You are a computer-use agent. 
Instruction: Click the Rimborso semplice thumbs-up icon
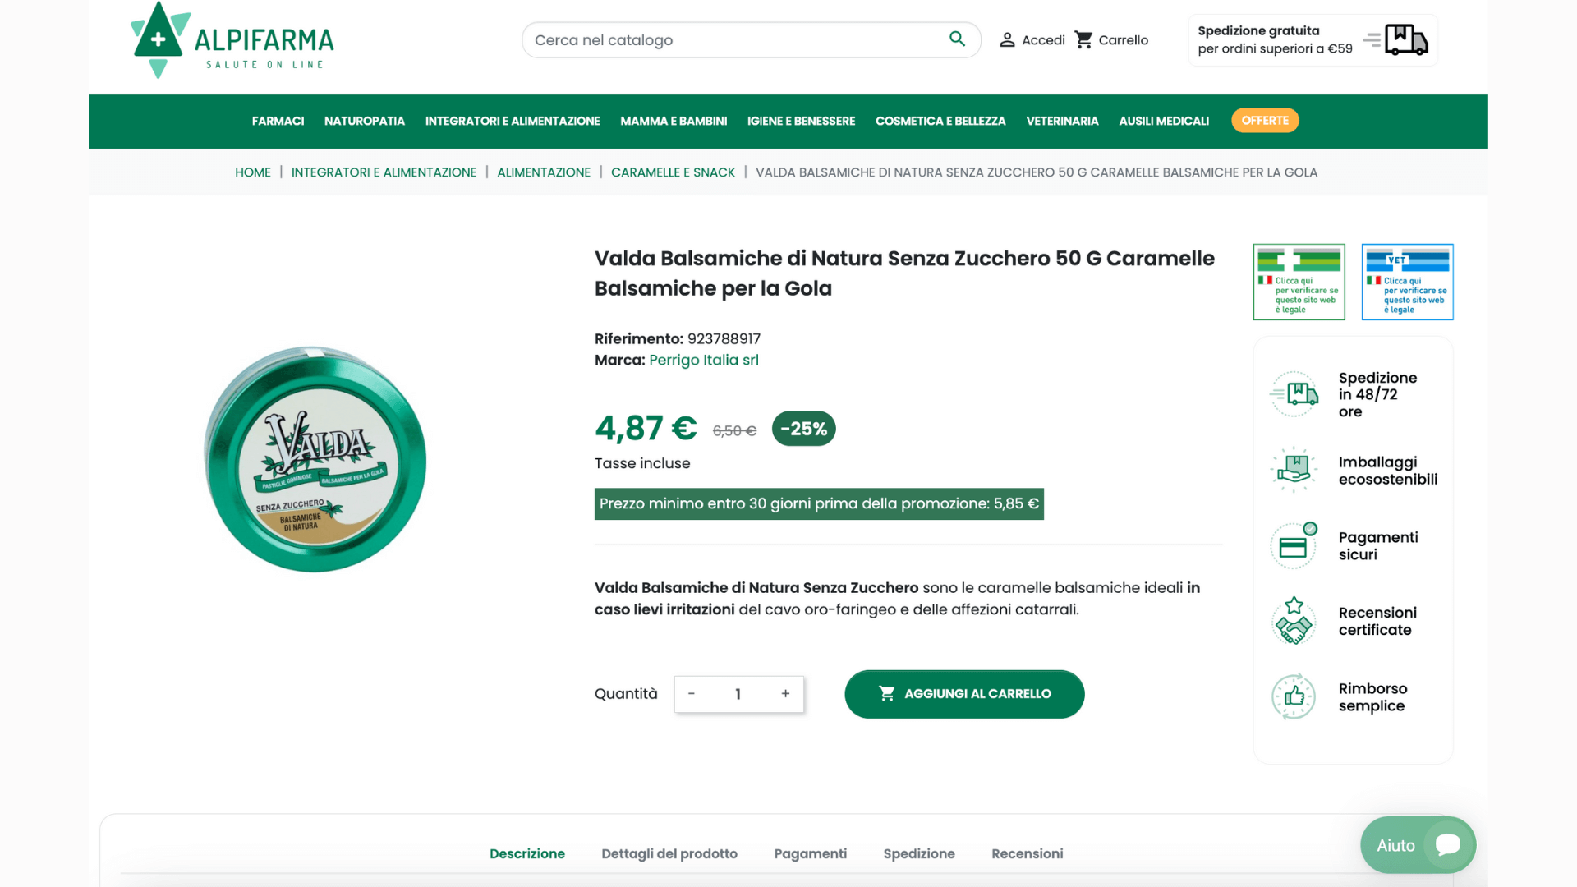[x=1294, y=696]
